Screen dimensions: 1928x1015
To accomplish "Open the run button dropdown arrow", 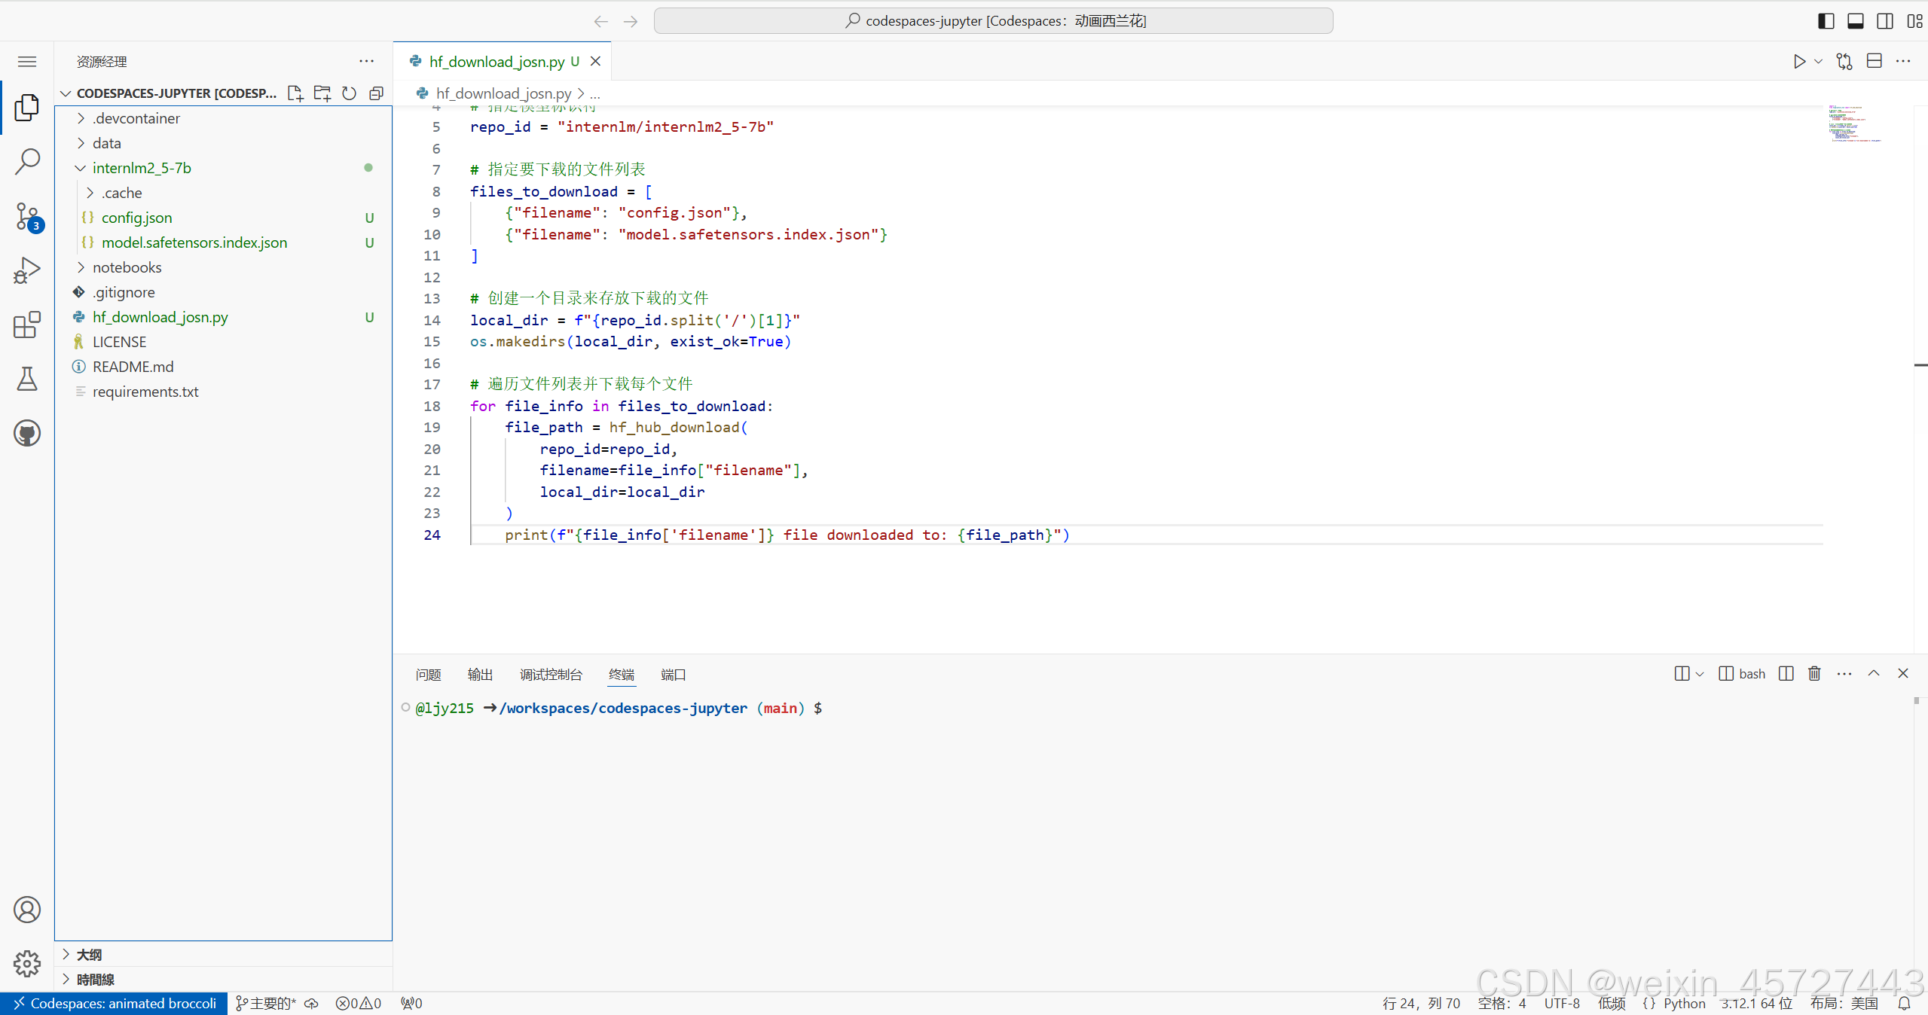I will (1818, 62).
